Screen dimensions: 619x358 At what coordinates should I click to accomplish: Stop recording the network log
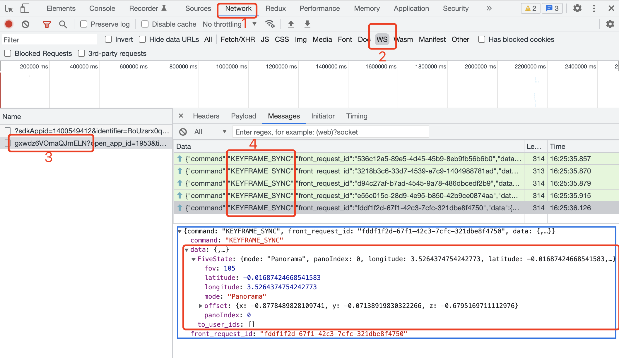tap(9, 24)
